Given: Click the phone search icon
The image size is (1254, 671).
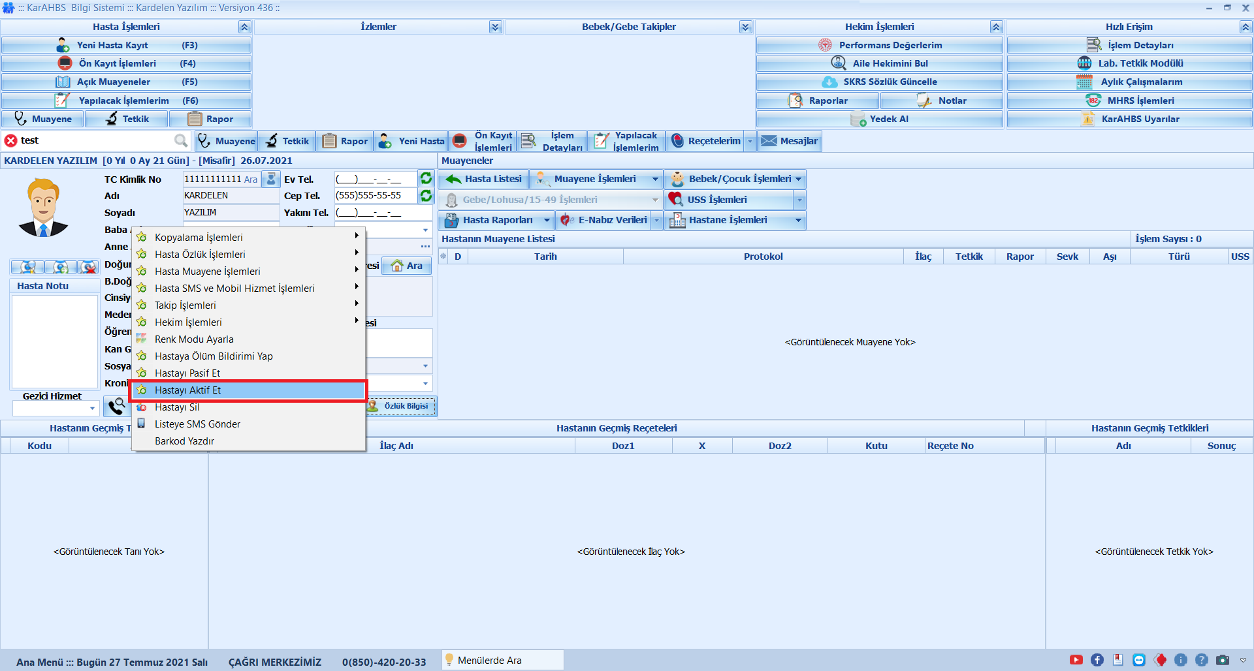Looking at the screenshot, I should 116,406.
